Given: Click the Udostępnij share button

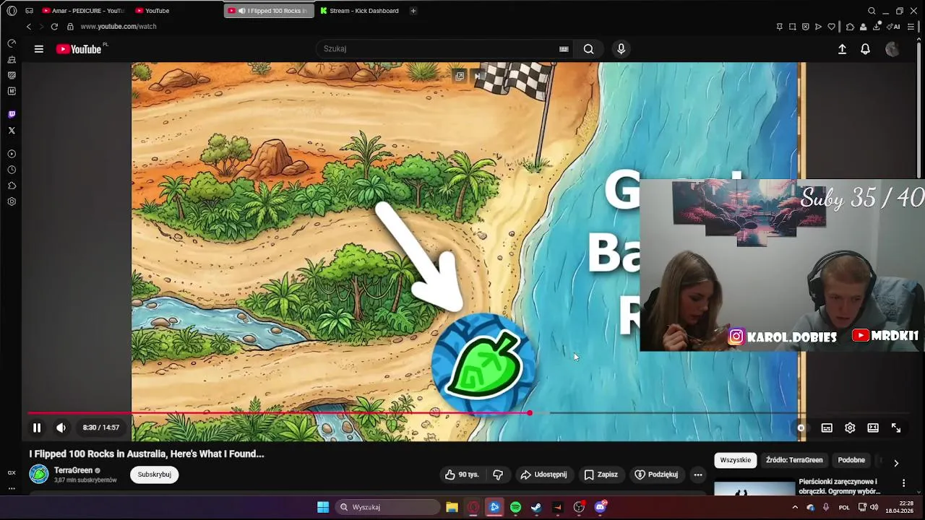Looking at the screenshot, I should tap(543, 474).
